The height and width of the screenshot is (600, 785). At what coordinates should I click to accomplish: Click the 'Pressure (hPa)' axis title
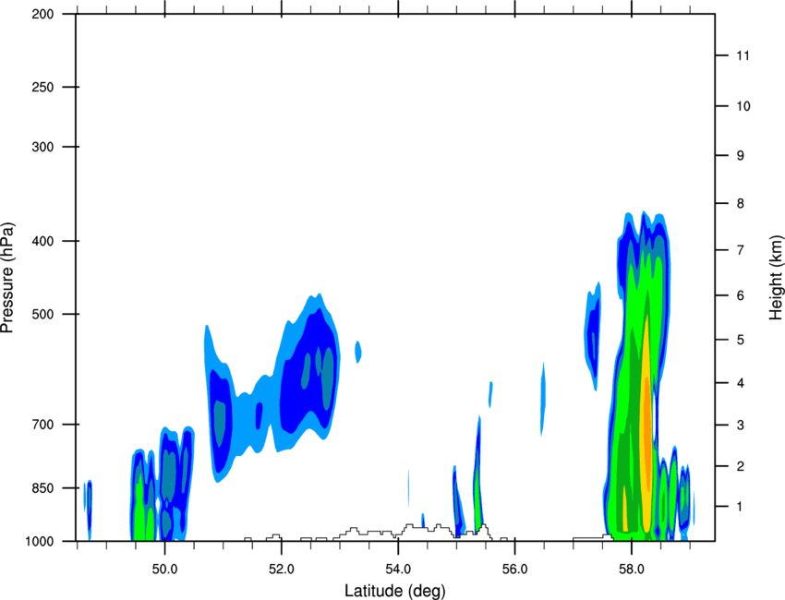click(x=7, y=278)
